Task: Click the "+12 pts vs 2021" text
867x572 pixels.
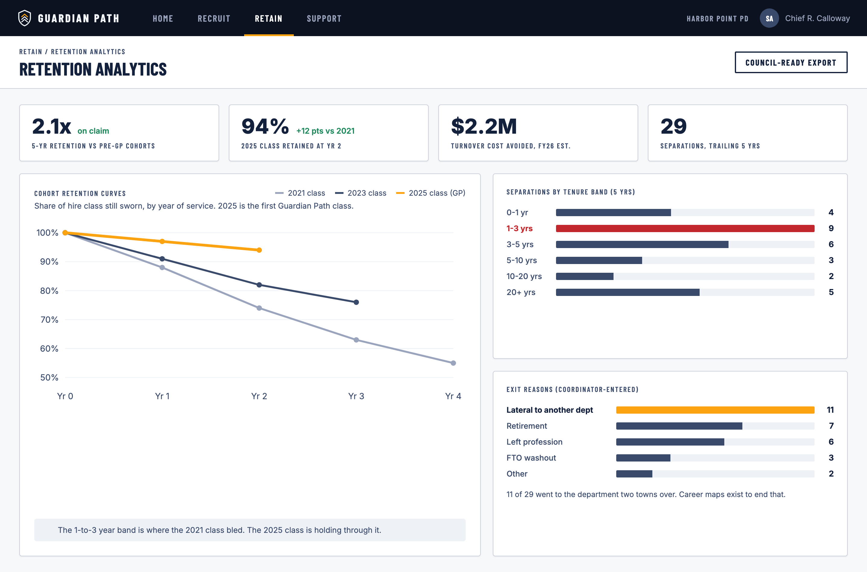Action: tap(325, 131)
